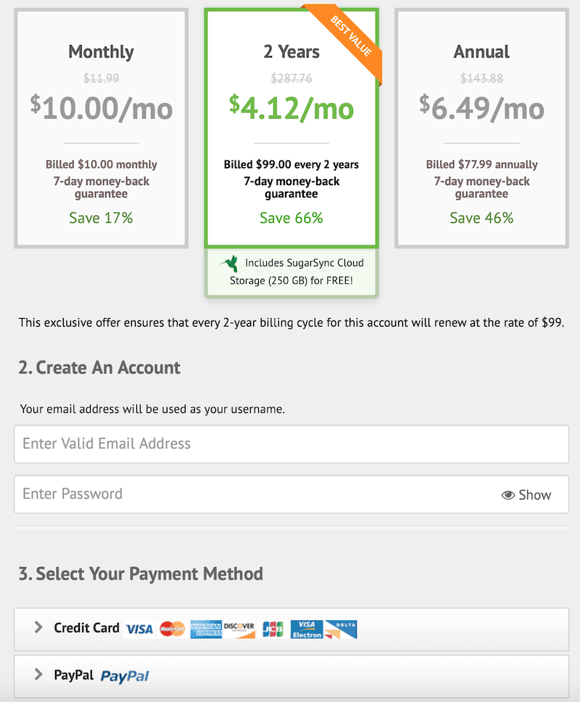Open the Create An Account section header
The width and height of the screenshot is (580, 702).
click(x=99, y=367)
